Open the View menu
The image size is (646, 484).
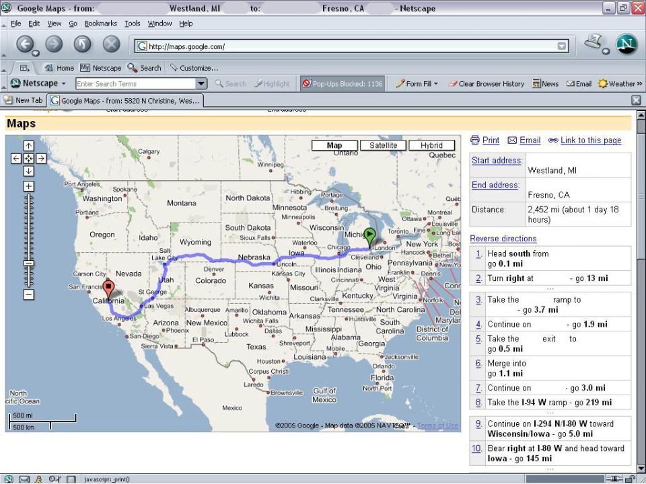click(x=55, y=24)
